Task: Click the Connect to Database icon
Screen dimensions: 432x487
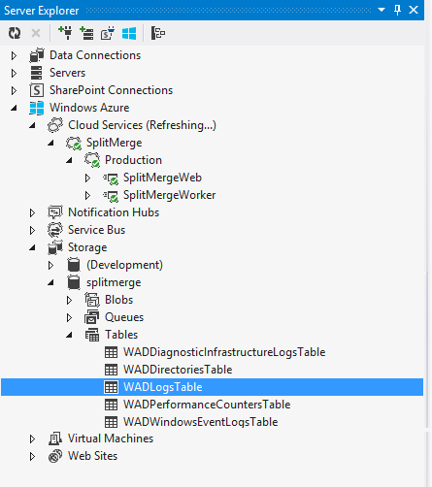Action: tap(65, 33)
